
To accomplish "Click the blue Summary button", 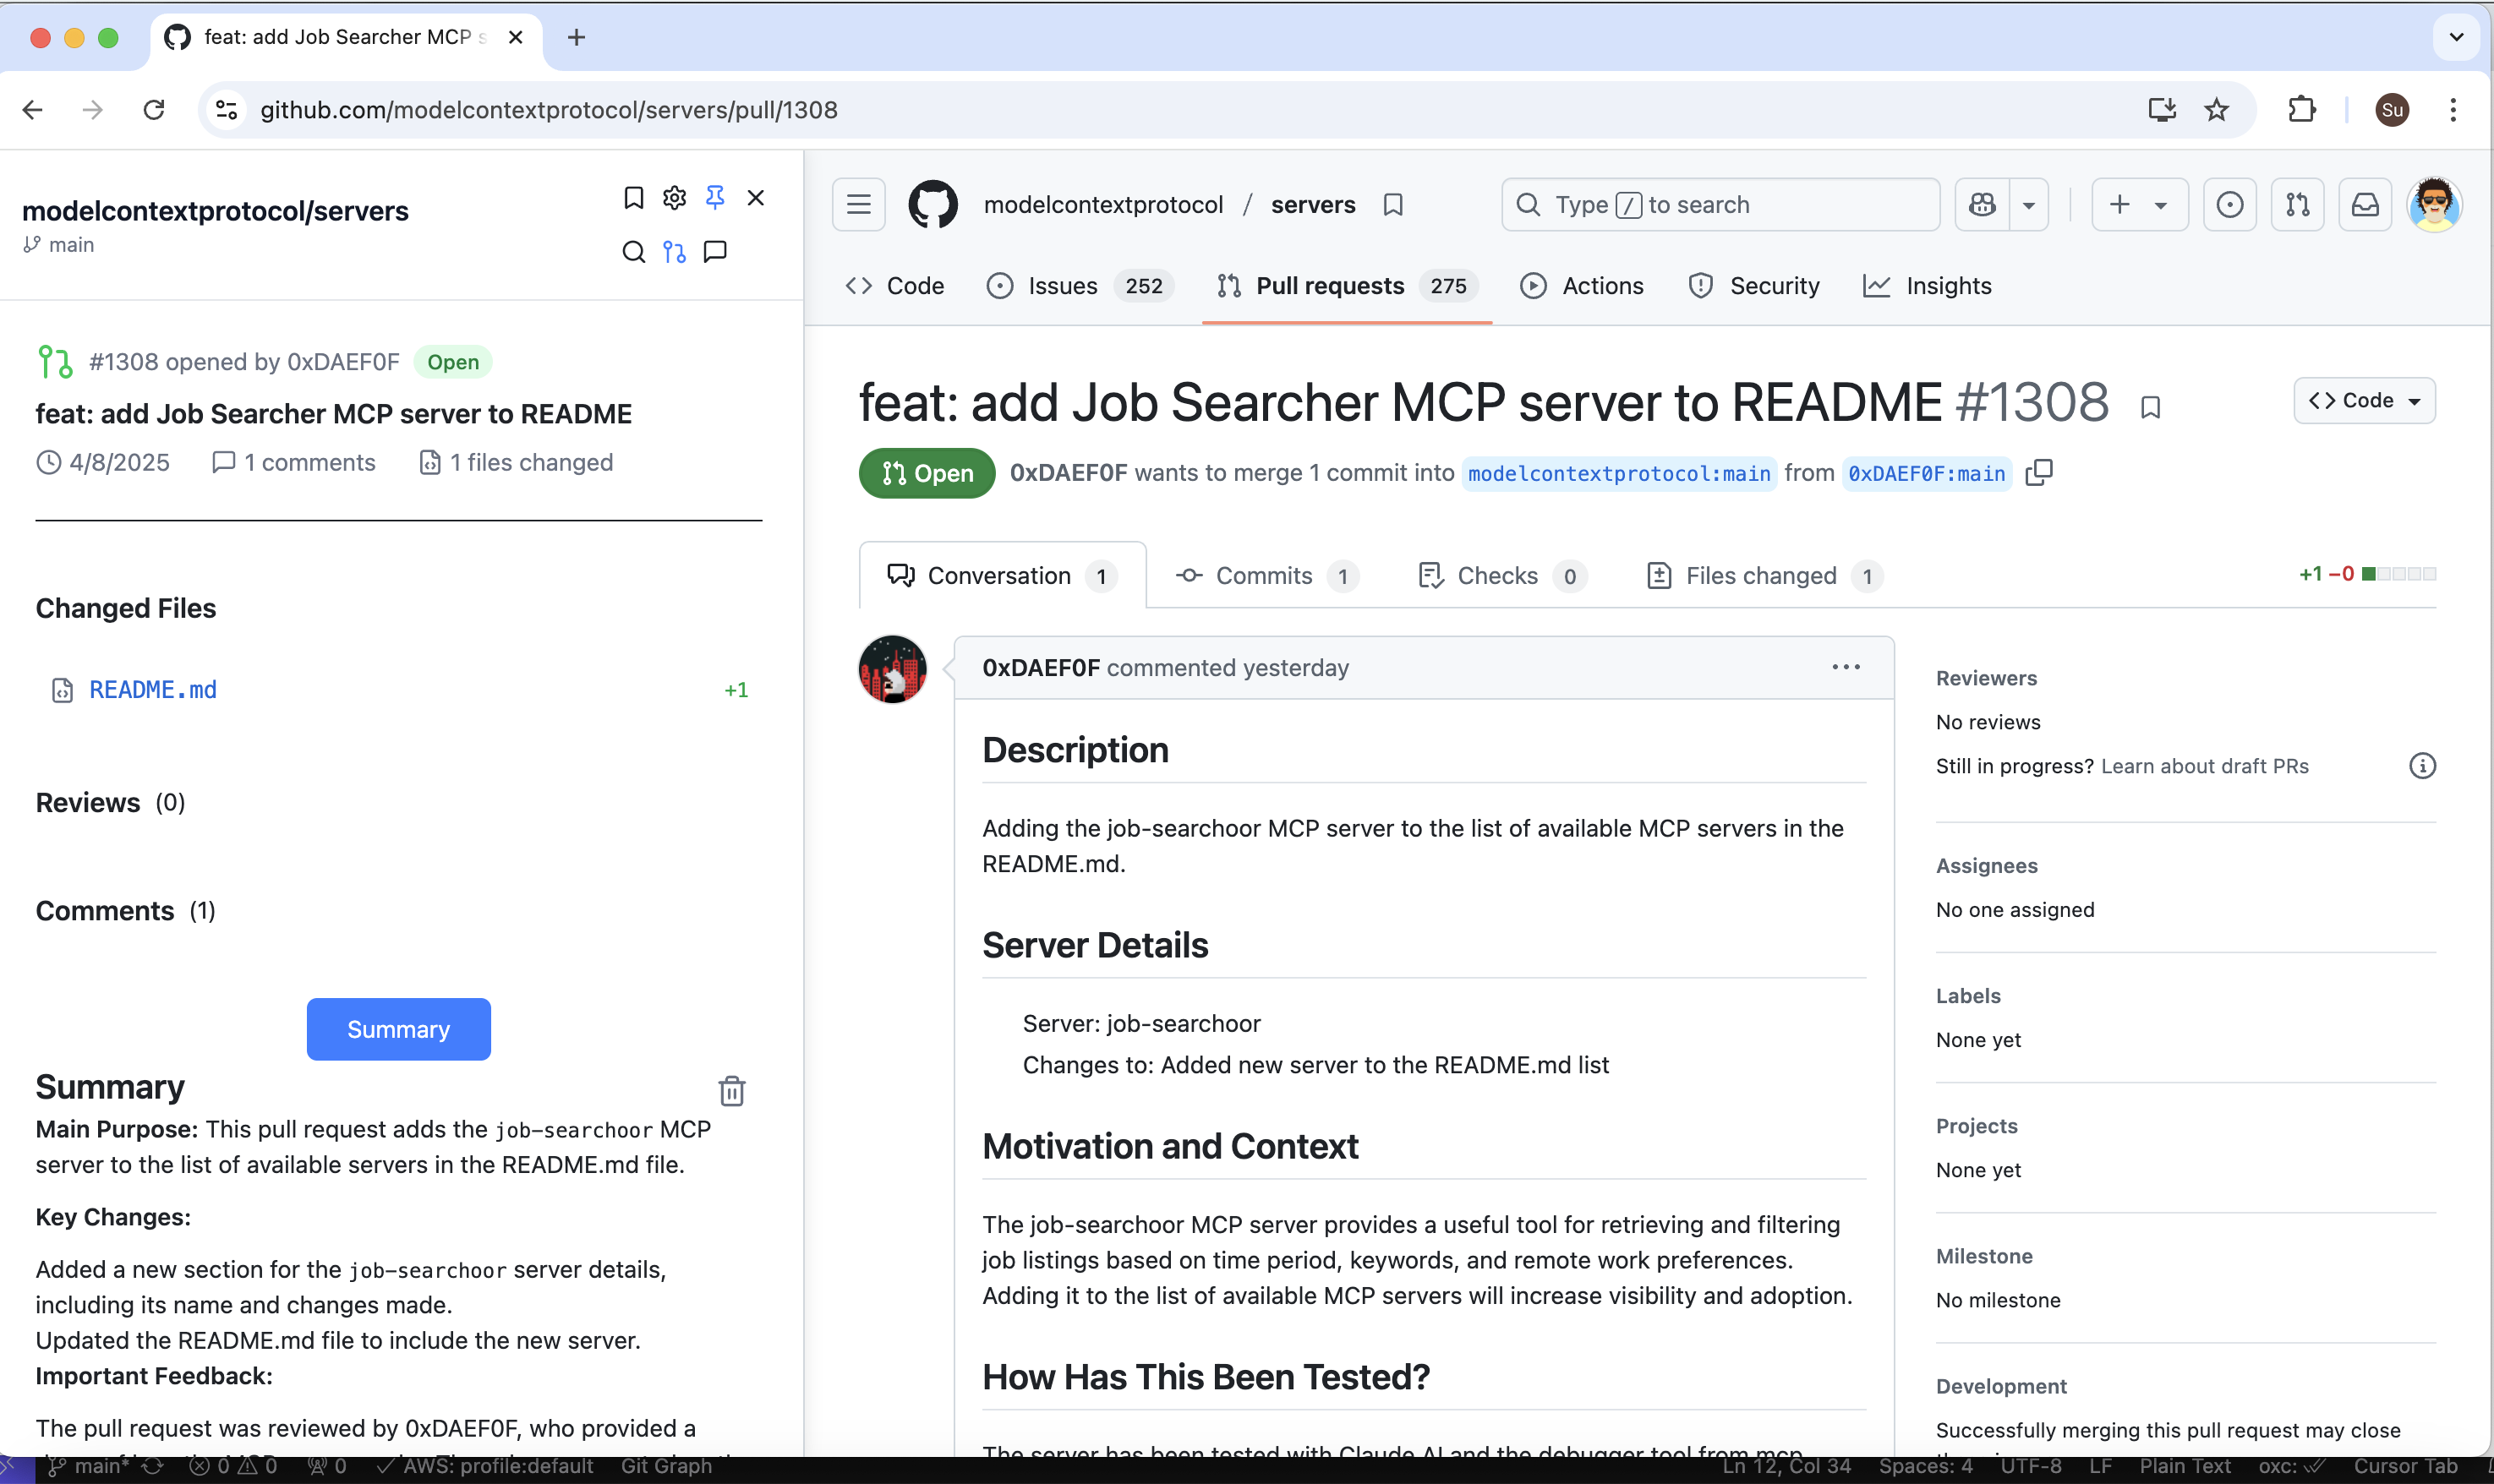I will point(398,1029).
